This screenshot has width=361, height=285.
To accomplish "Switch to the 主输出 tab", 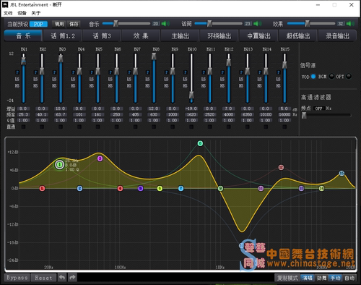I will 180,36.
